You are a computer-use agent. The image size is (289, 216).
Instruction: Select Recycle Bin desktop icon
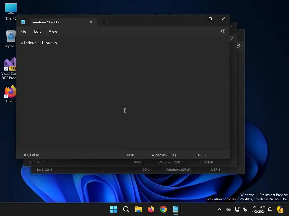(10, 39)
